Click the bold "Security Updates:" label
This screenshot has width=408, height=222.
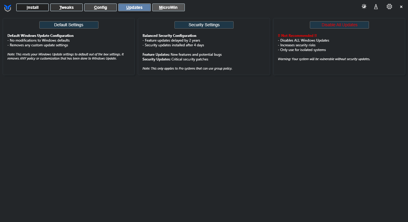point(156,59)
